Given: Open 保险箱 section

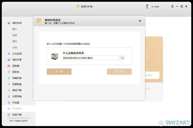Looking at the screenshot, I should 16,66.
